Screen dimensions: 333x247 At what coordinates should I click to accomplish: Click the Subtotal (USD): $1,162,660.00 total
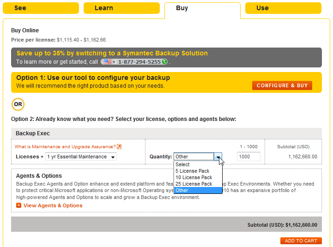(282, 225)
